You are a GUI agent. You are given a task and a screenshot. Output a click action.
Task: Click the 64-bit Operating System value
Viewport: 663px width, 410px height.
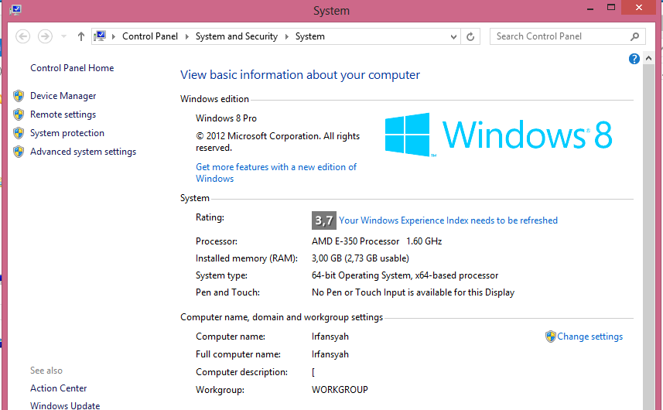point(405,275)
